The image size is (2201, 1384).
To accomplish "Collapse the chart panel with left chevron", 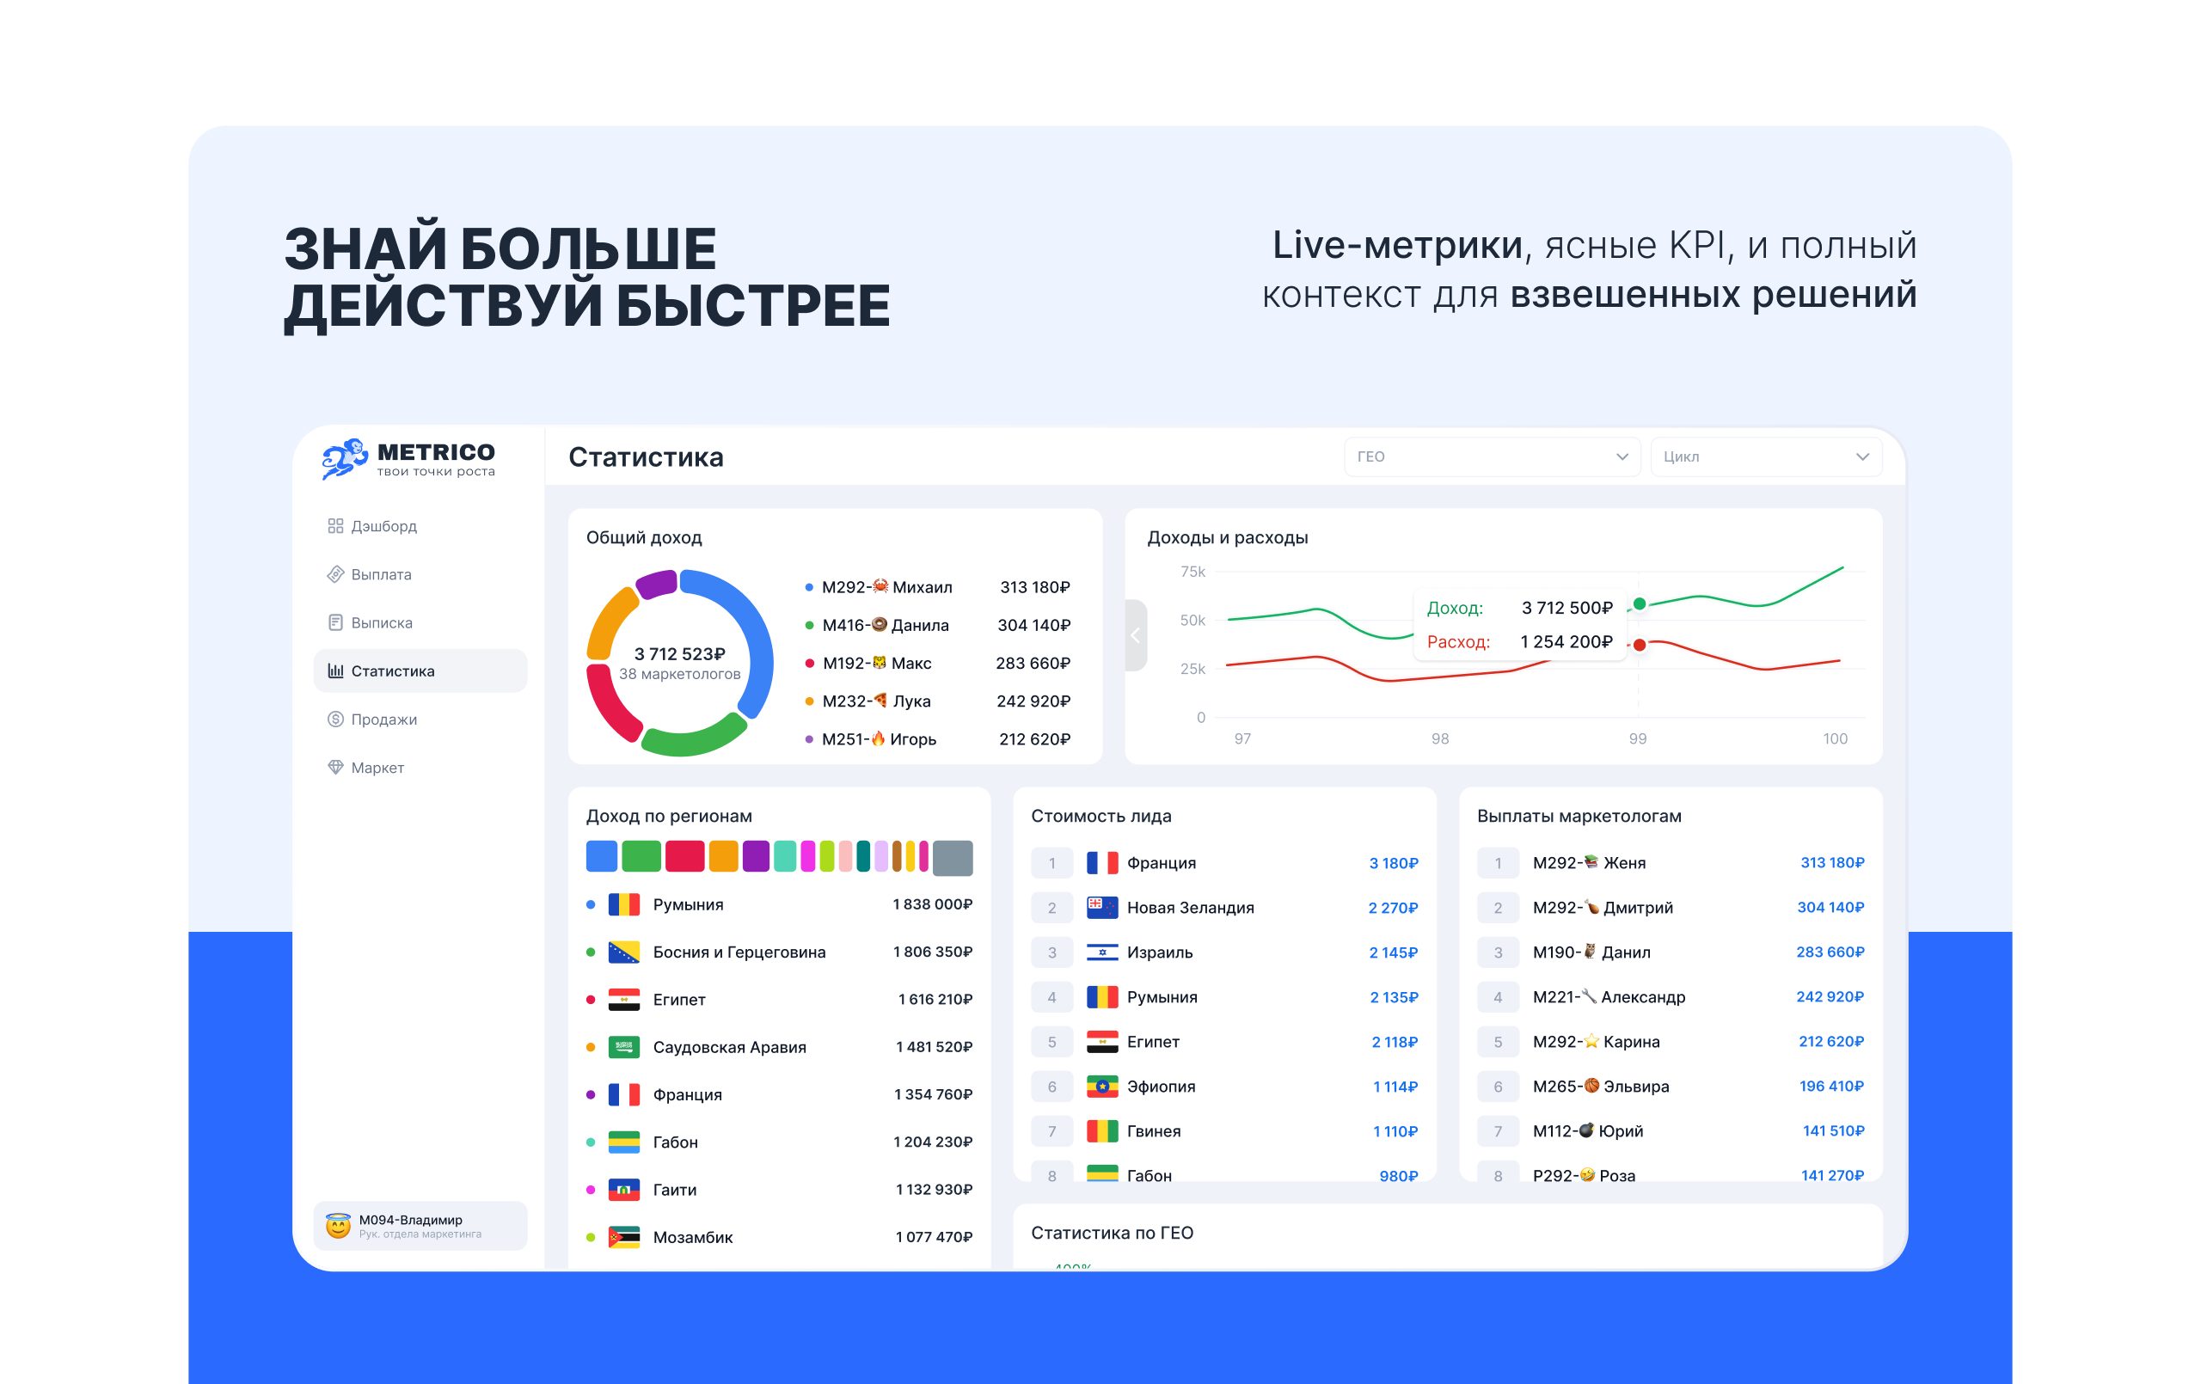I will tap(1135, 635).
